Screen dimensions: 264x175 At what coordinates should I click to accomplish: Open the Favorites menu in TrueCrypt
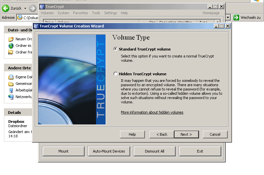tap(81, 13)
